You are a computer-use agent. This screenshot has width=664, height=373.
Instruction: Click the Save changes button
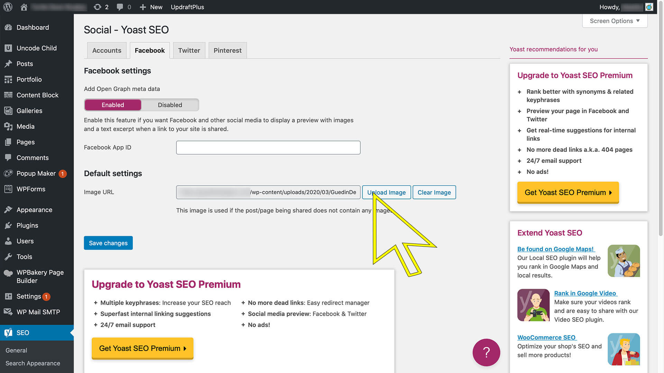[108, 243]
